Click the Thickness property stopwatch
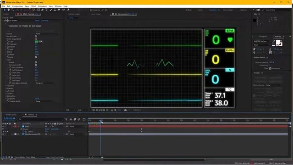 (8, 44)
